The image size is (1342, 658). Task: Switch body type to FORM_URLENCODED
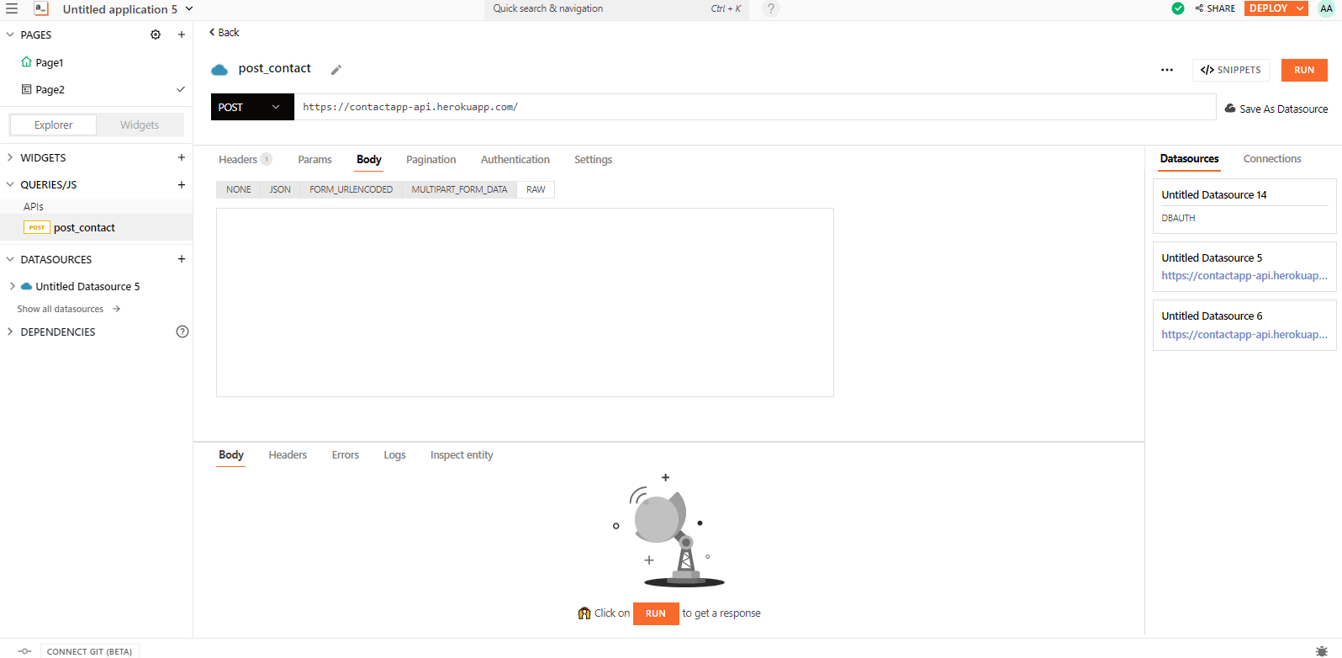[x=351, y=189]
